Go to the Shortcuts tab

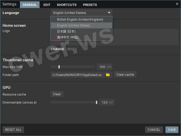67,5
